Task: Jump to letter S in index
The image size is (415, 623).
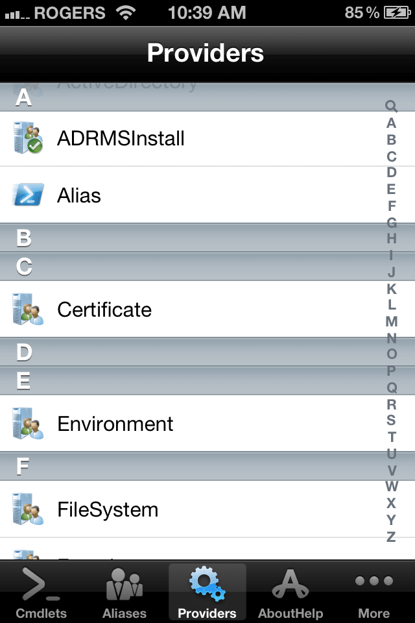Action: point(391,421)
